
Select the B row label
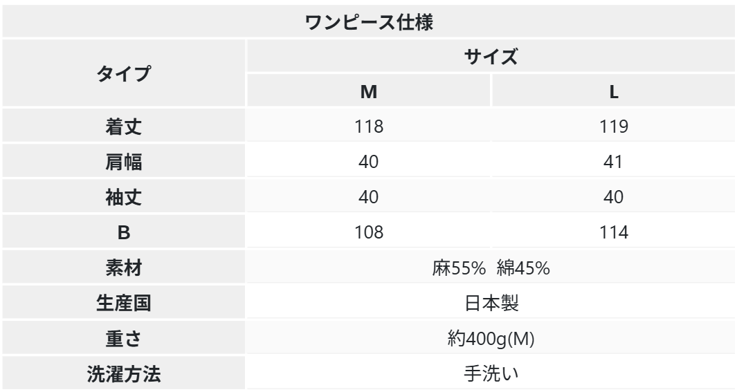[x=124, y=232]
